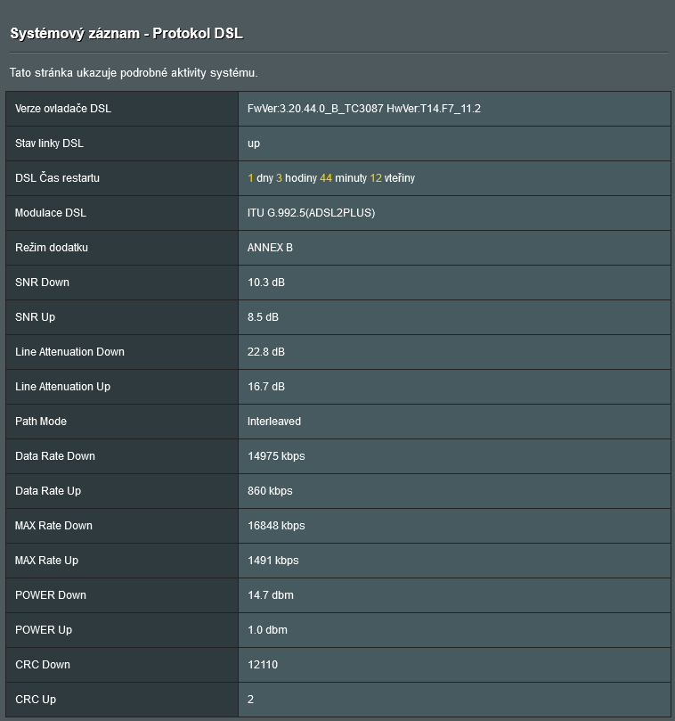
Task: Click the Stav linky DSL label
Action: click(x=49, y=143)
